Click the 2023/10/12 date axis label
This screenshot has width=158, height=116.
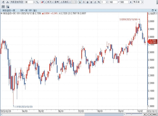click(x=152, y=111)
